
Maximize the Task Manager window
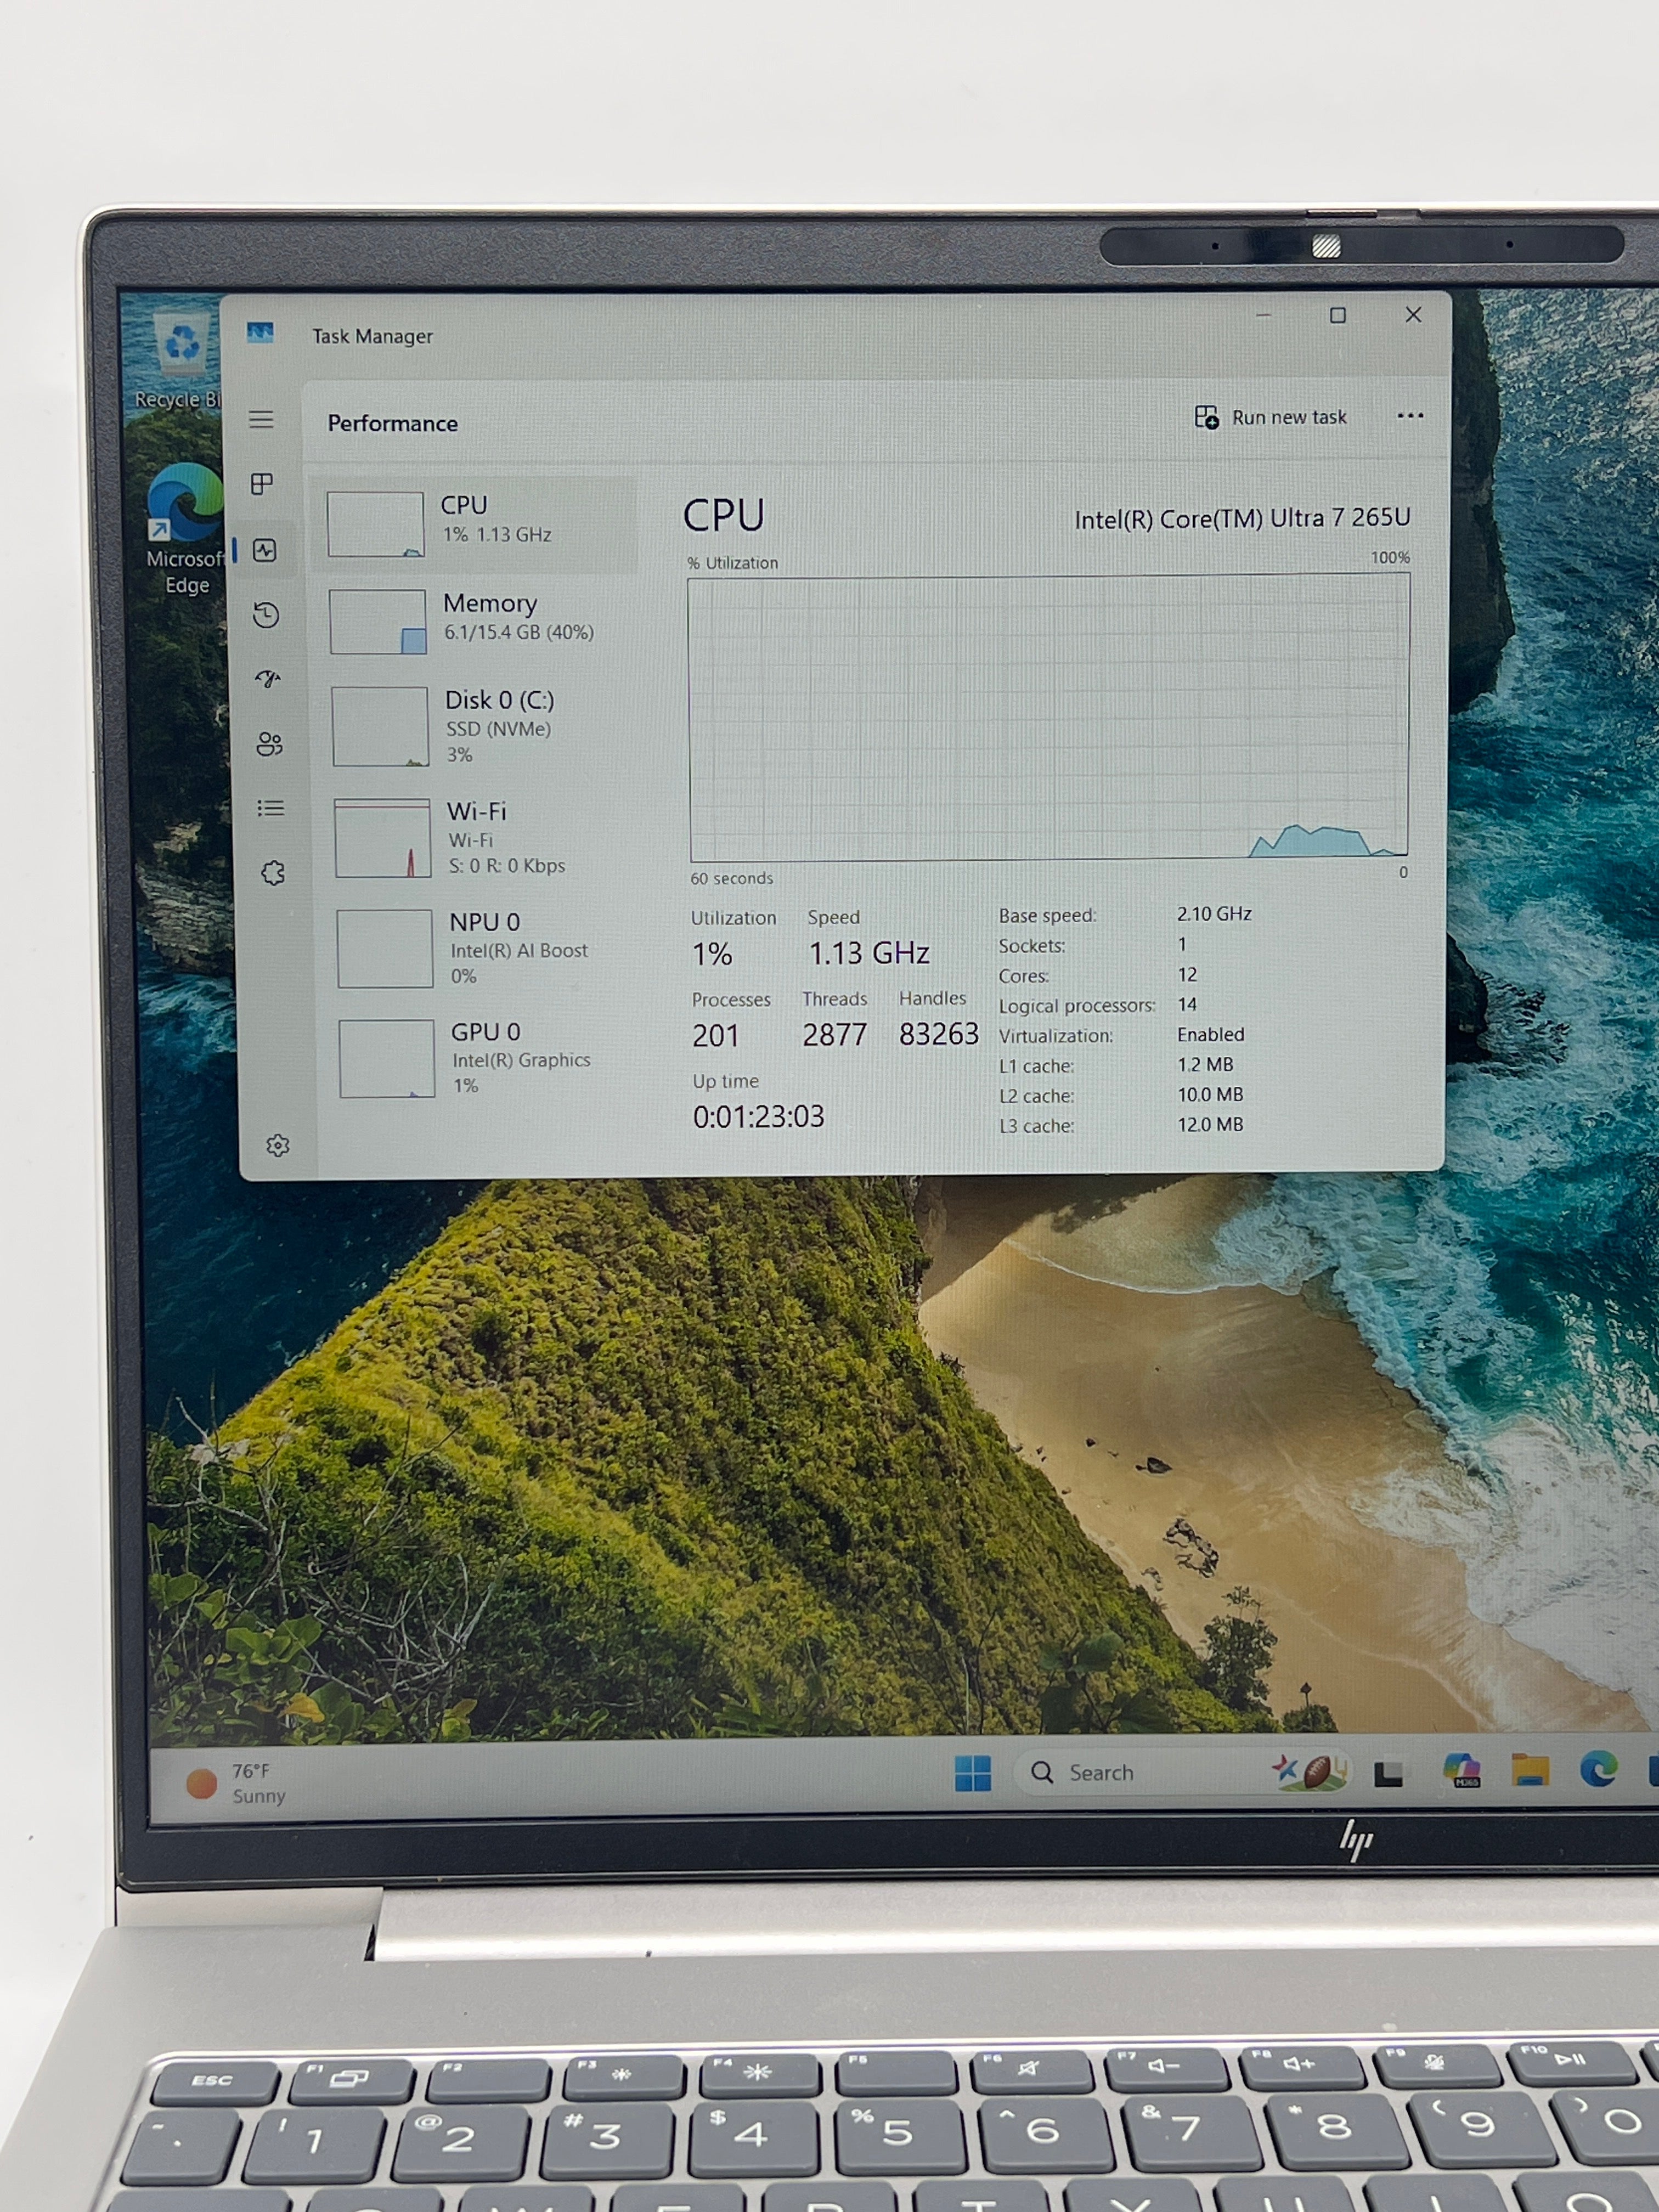[1338, 315]
